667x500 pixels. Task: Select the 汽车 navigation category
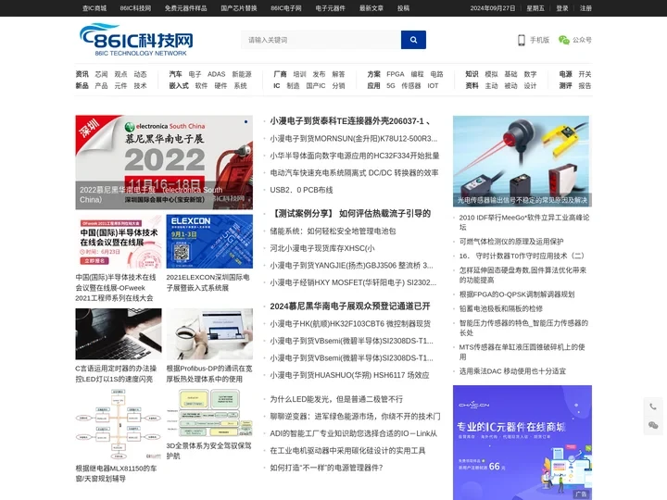tap(176, 74)
